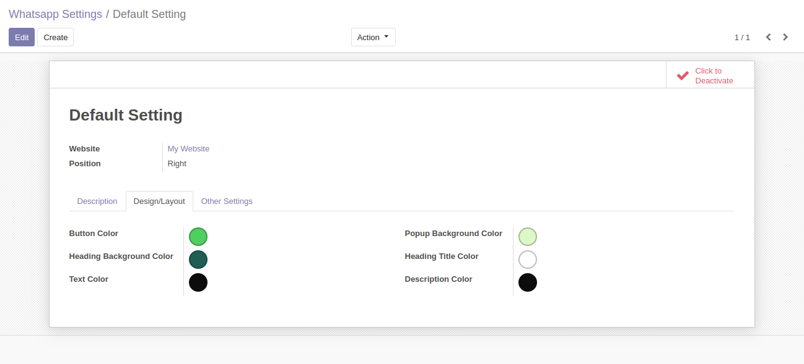Screen dimensions: 804x364
Task: Open the Other Settings tab
Action: [227, 201]
